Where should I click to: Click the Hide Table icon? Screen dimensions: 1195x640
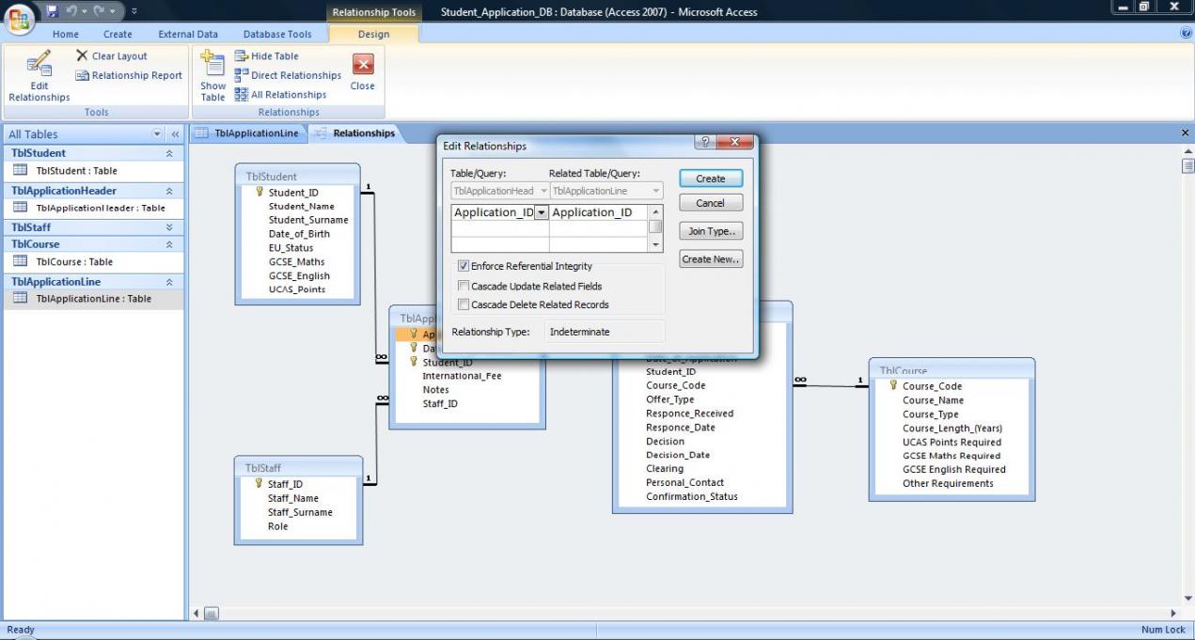pos(241,55)
